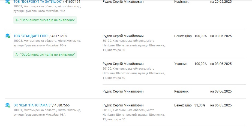Click registration code 43171218
Screen dimensions: 252x131
tap(59, 36)
